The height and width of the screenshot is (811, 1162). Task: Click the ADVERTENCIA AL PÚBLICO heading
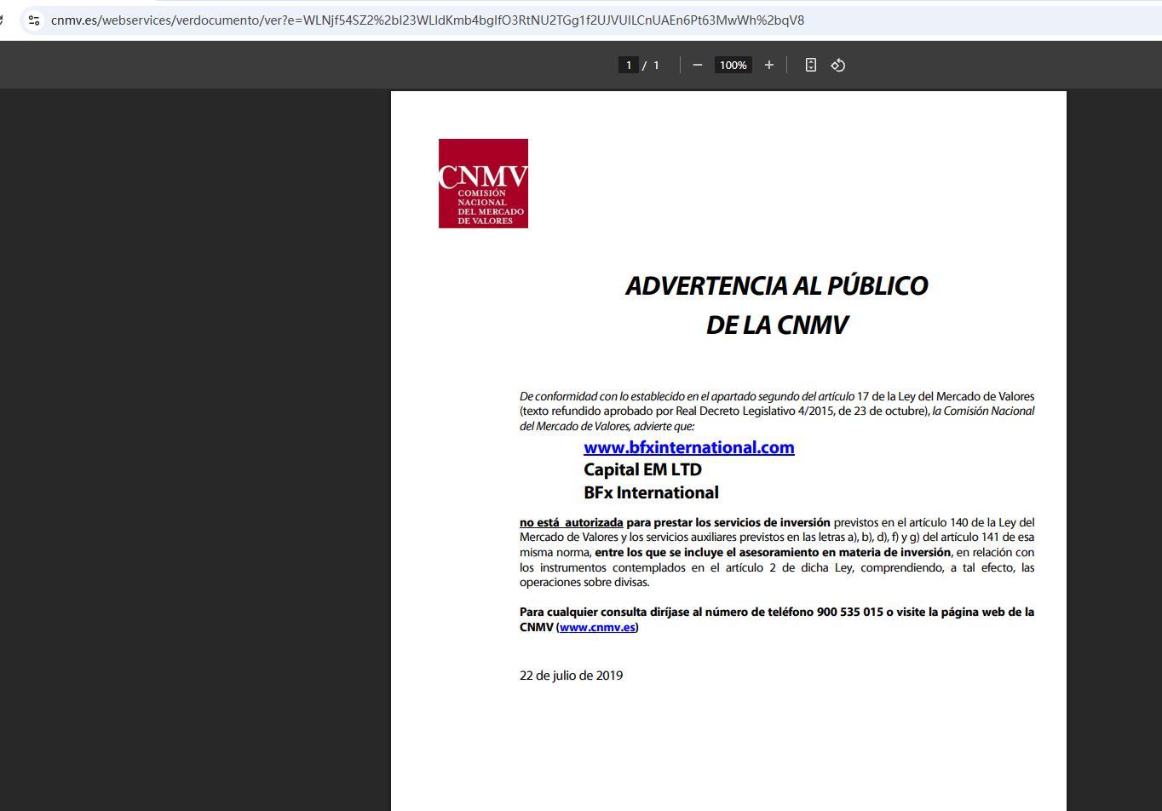click(776, 286)
